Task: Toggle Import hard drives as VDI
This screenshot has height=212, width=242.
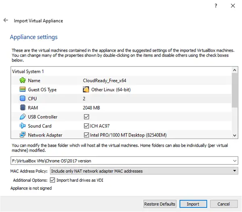Action: [52, 180]
